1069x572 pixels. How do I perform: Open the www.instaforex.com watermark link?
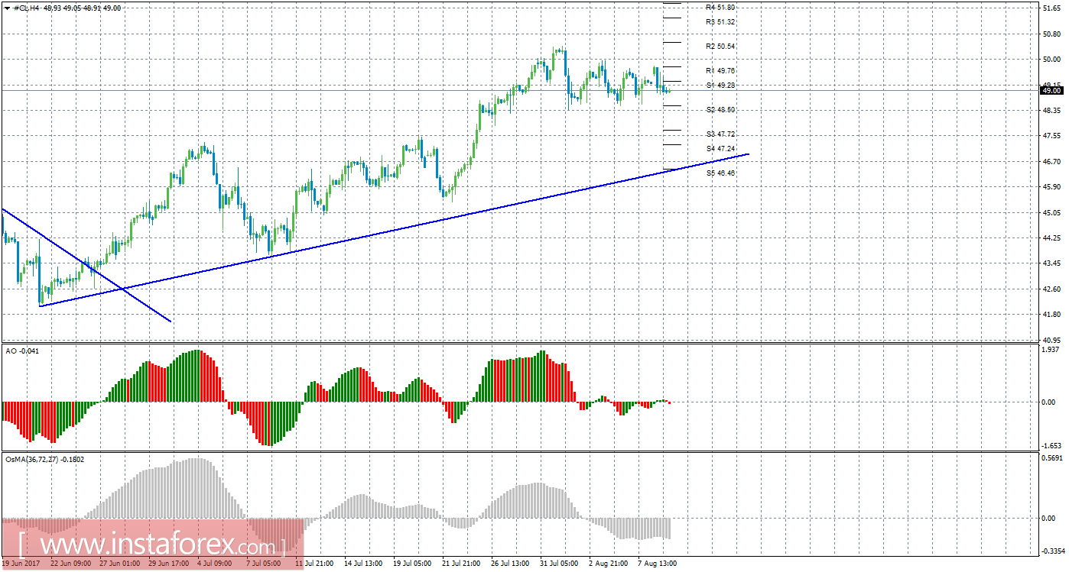(151, 547)
